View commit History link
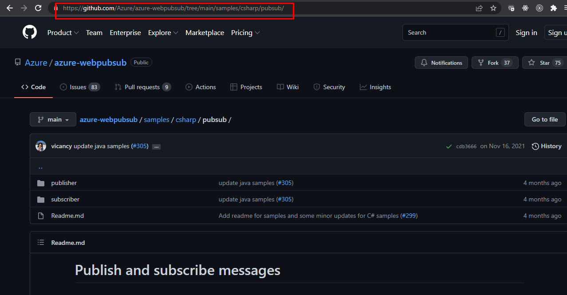 (547, 146)
